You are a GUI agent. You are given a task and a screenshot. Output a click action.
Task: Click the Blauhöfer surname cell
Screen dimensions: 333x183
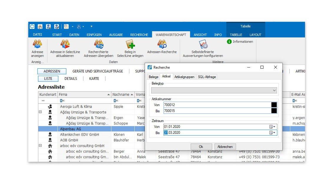point(123,140)
